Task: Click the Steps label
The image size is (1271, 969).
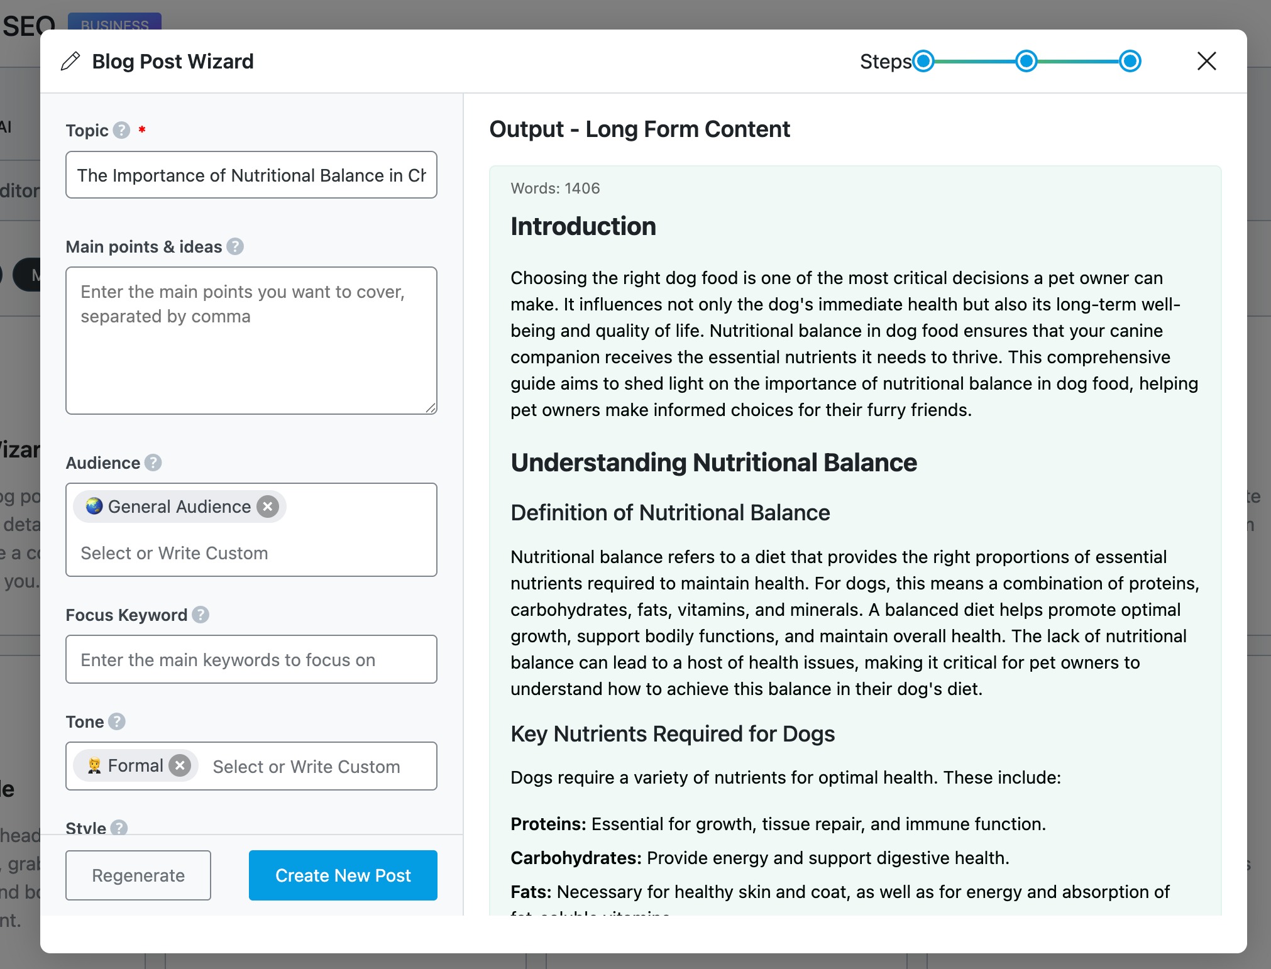Action: [x=885, y=62]
